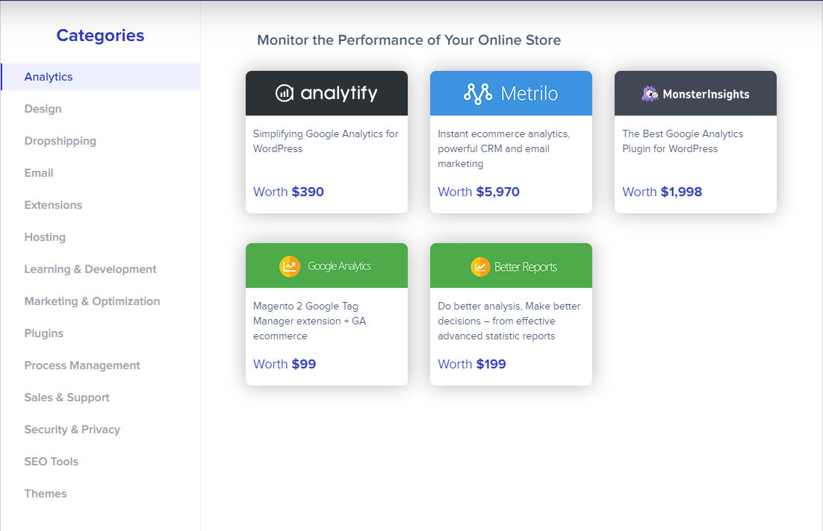
Task: Open the Analytify card banner
Action: coord(326,93)
